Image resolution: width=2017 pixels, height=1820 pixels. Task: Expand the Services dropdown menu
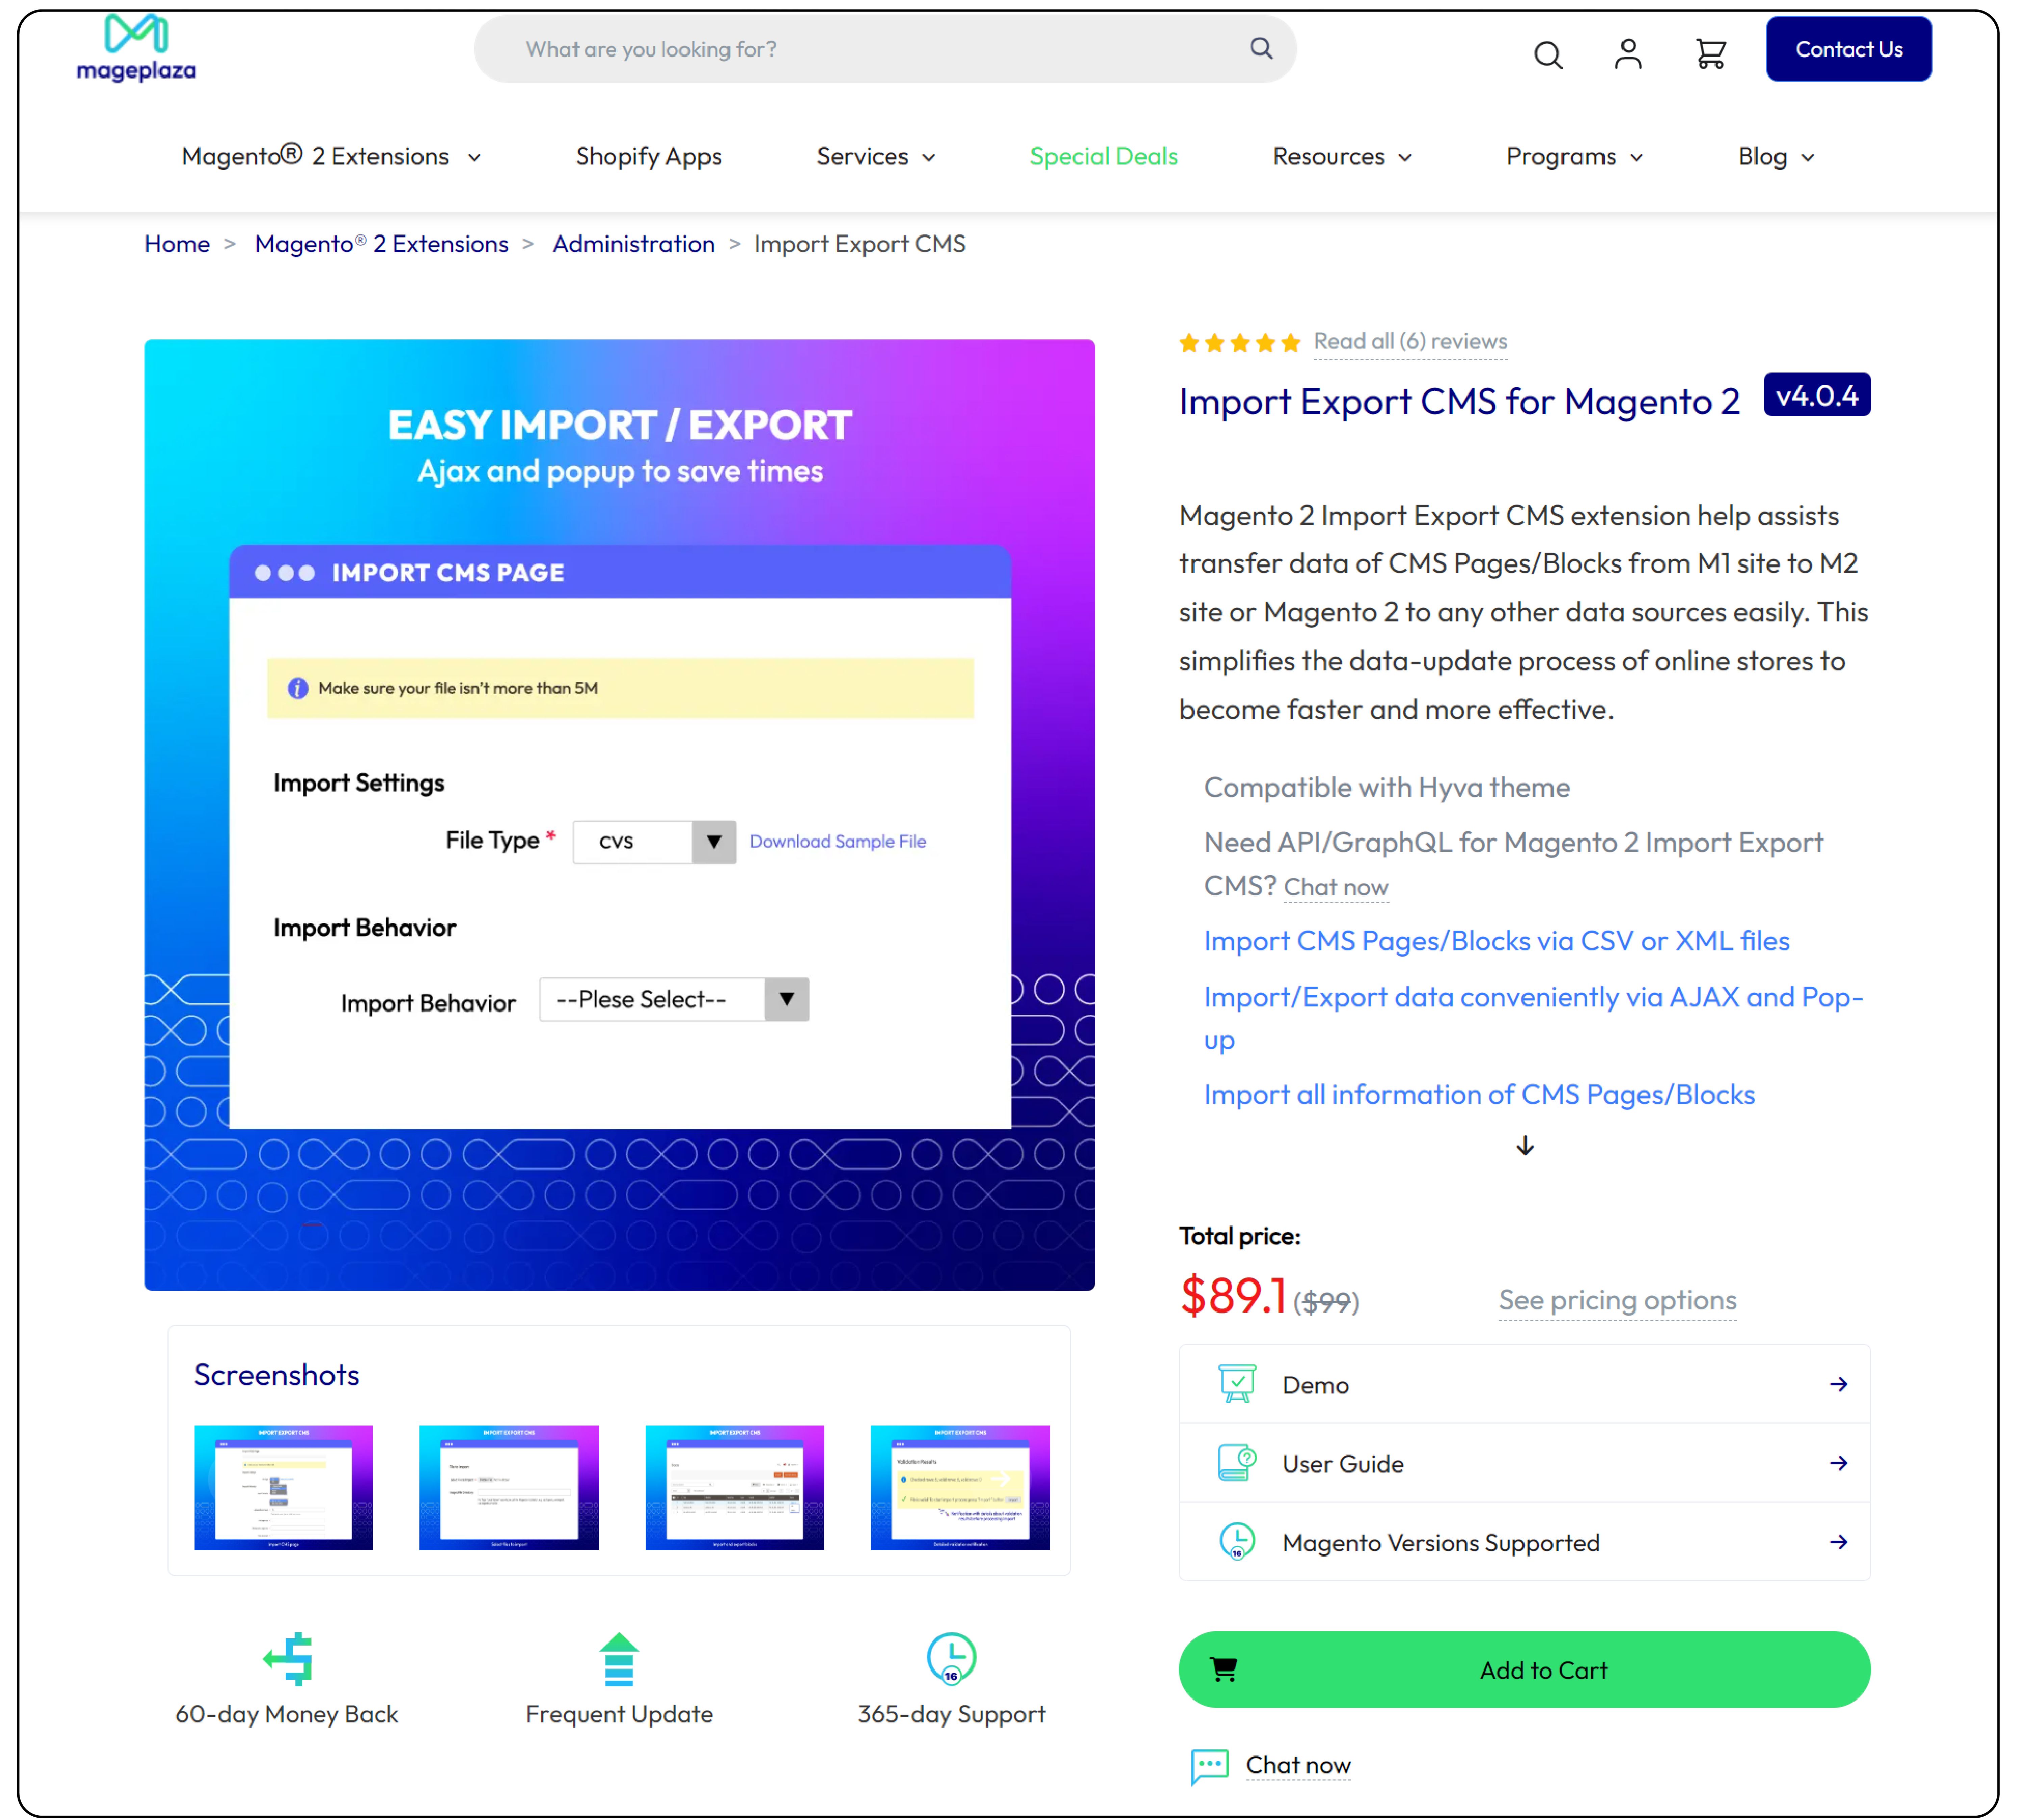pos(876,157)
